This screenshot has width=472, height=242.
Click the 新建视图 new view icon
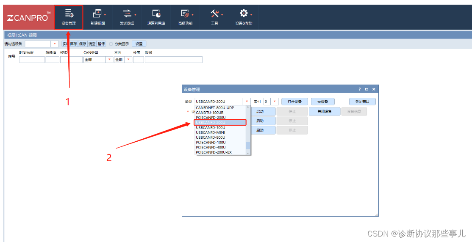(x=97, y=14)
